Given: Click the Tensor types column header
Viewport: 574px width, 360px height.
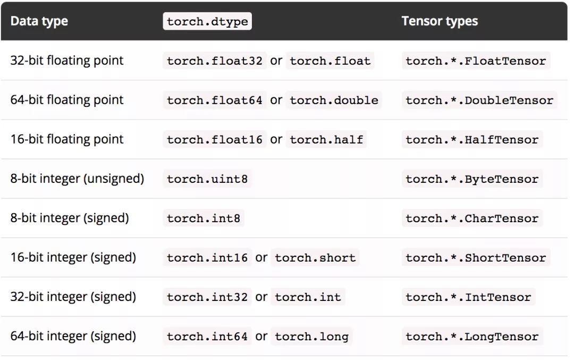Looking at the screenshot, I should pyautogui.click(x=440, y=21).
